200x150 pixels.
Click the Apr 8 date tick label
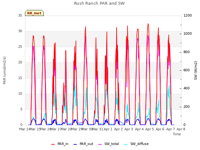coord(181,129)
